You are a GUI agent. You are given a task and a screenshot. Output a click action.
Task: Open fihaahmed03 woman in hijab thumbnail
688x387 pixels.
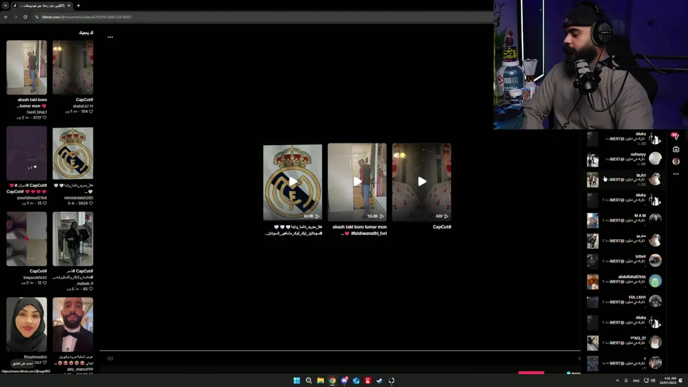pos(26,324)
